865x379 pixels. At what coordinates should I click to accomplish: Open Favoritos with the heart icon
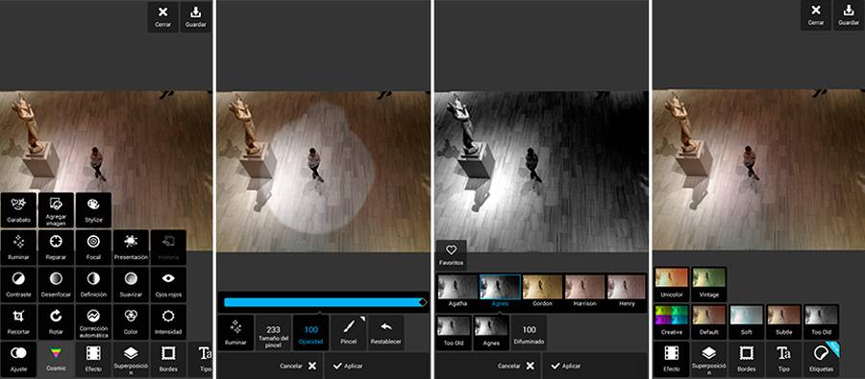[452, 254]
